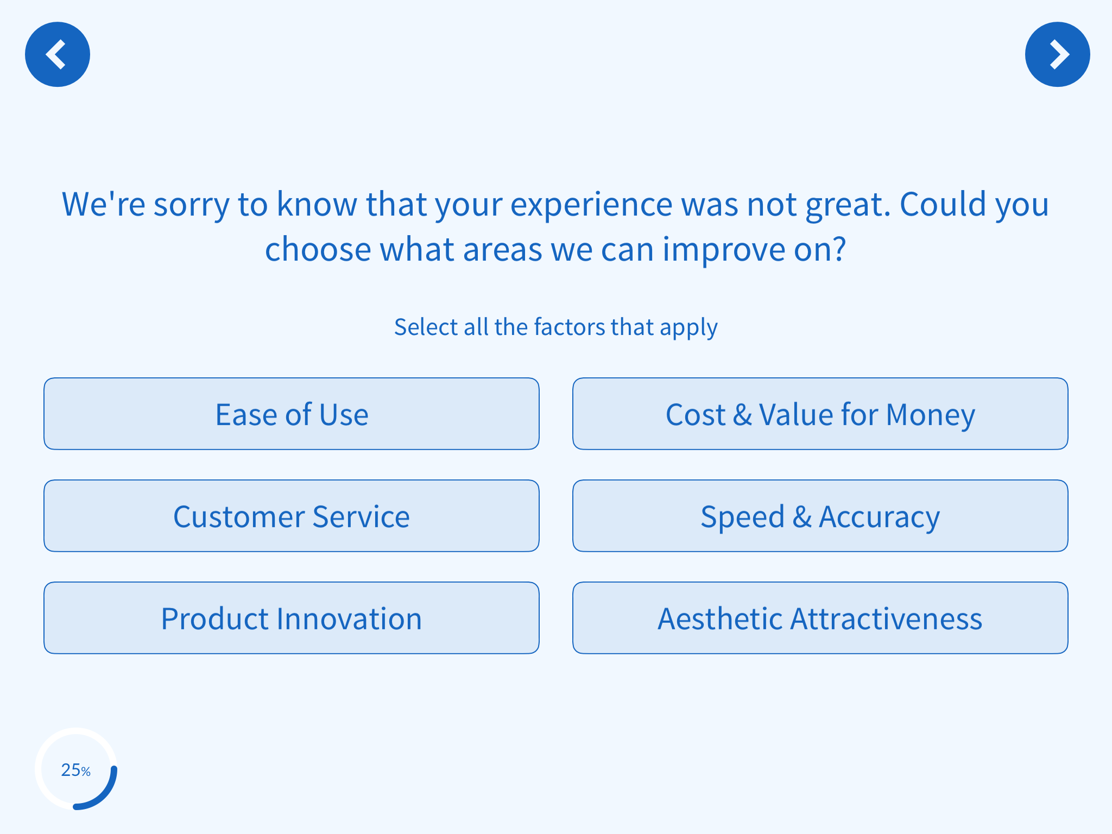Viewport: 1112px width, 834px height.
Task: Check the Speed & Accuracy answer box
Action: 820,516
